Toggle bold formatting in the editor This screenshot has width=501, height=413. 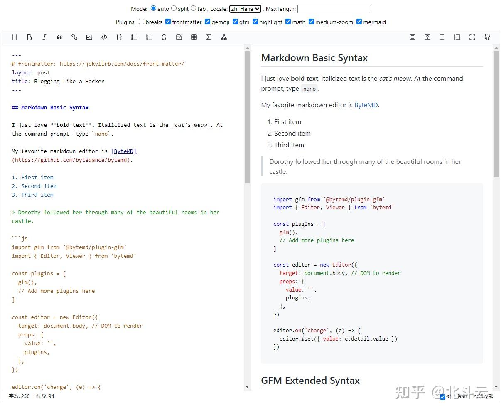[x=29, y=37]
